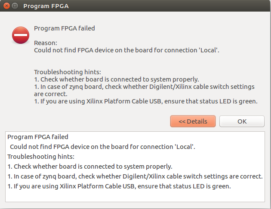Click the upper "Could not find FPGA device" message

126,50
